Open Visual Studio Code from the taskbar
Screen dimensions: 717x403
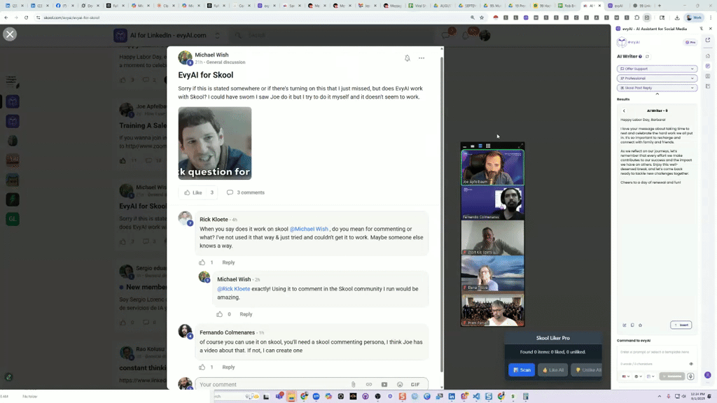click(476, 396)
